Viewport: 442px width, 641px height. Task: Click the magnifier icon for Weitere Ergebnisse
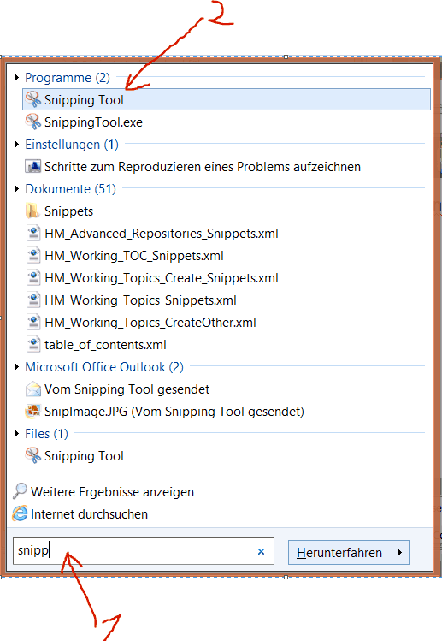click(x=20, y=491)
